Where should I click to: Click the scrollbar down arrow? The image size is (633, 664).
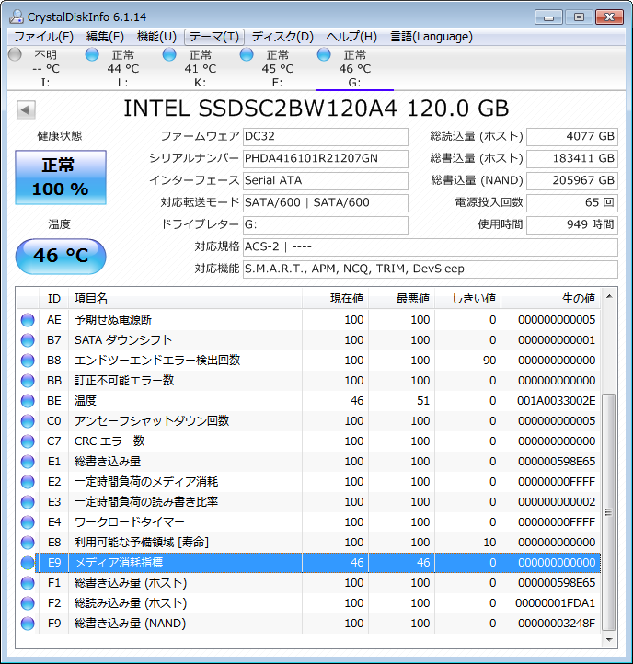coord(609,639)
